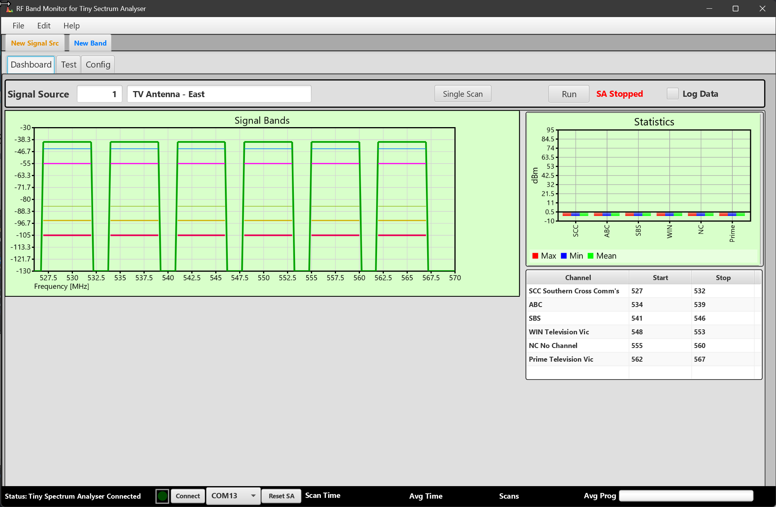Switch to the Test tab
Viewport: 776px width, 507px height.
click(69, 65)
